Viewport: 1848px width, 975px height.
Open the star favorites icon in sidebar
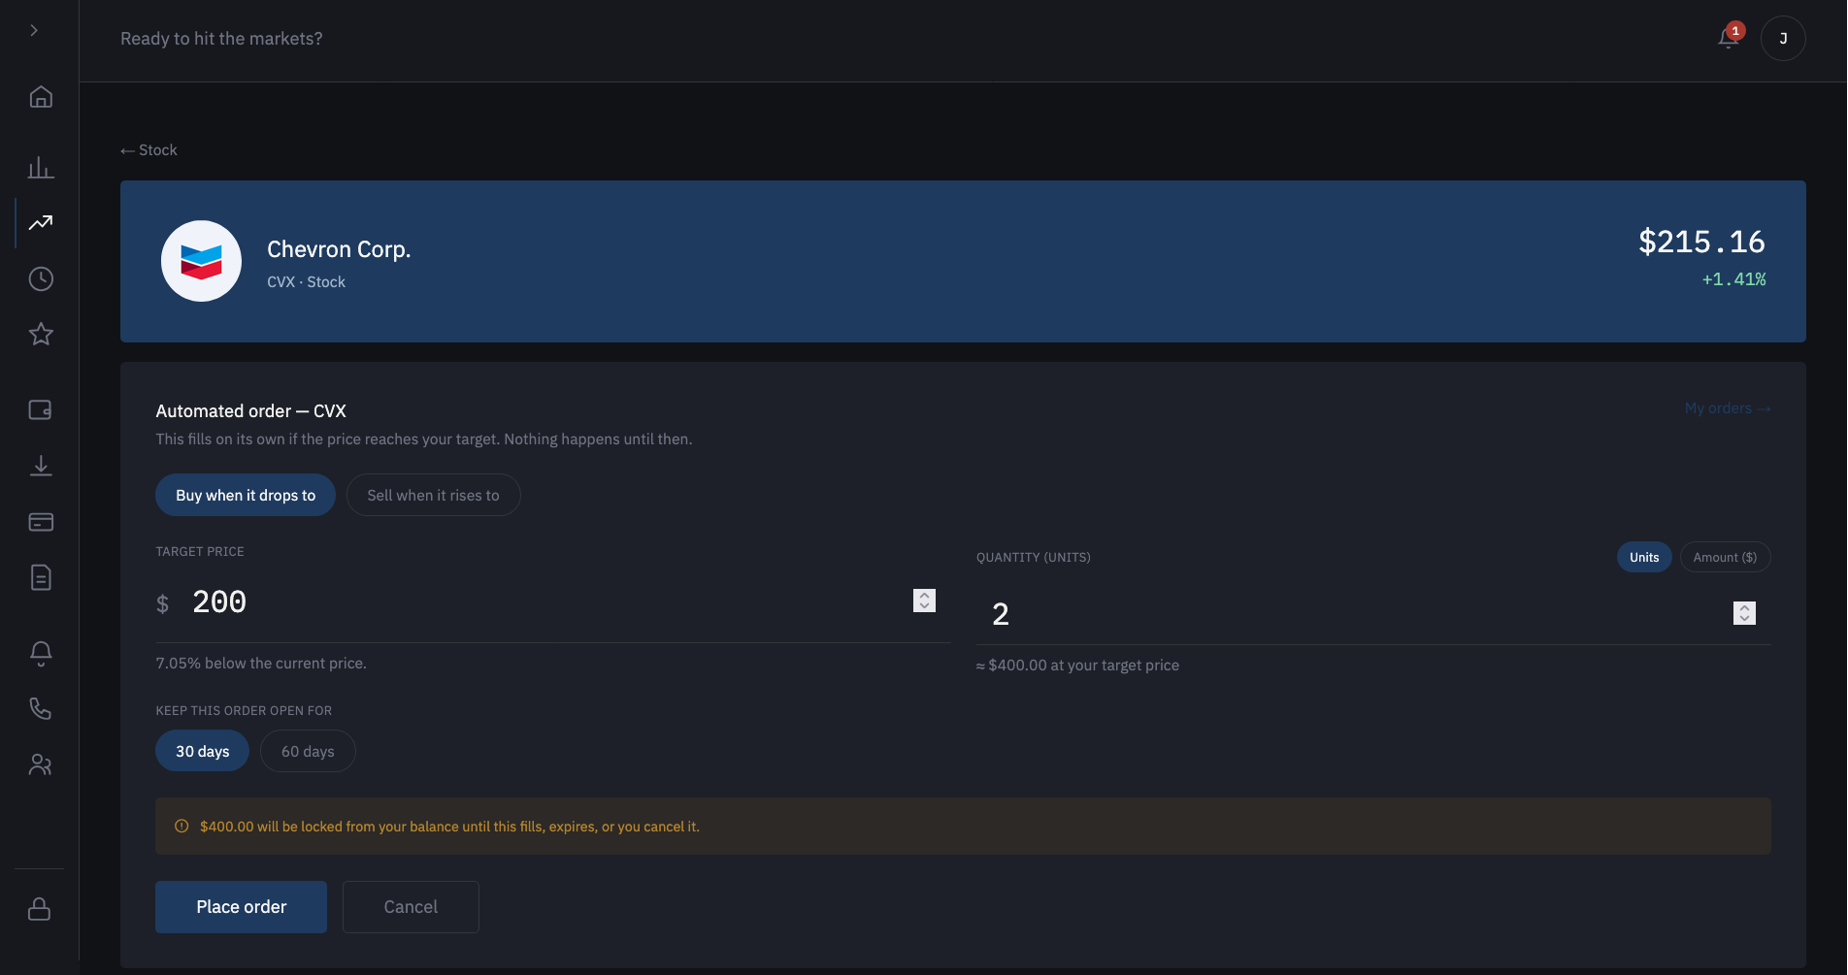(41, 335)
